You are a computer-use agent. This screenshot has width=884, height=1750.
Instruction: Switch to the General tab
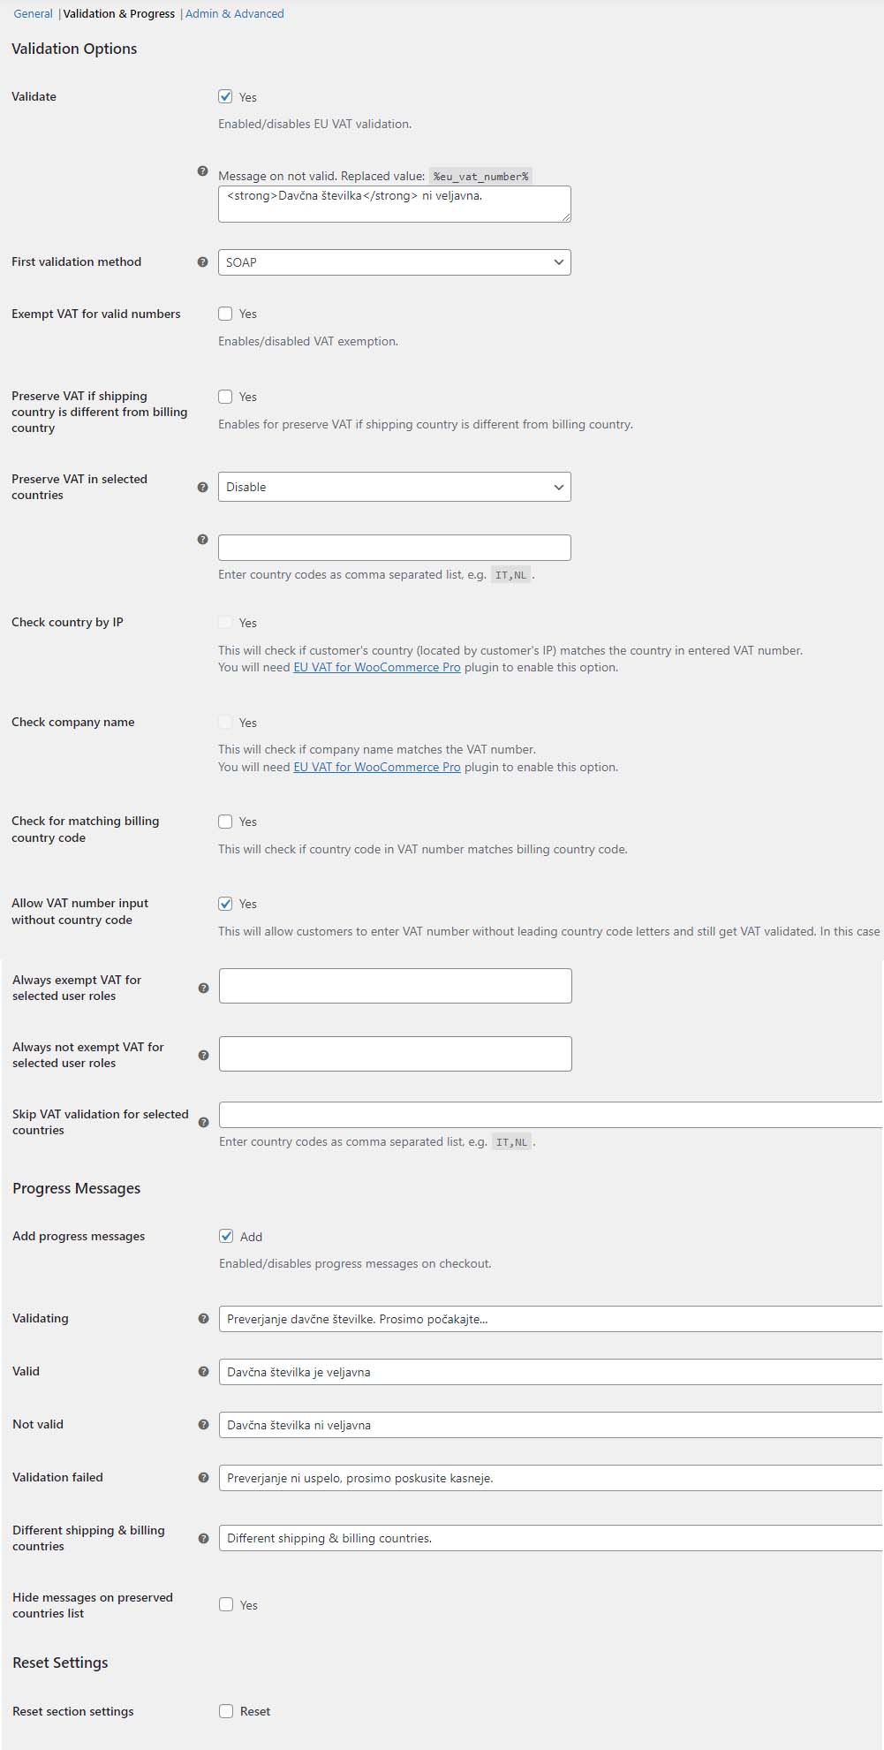(x=34, y=13)
